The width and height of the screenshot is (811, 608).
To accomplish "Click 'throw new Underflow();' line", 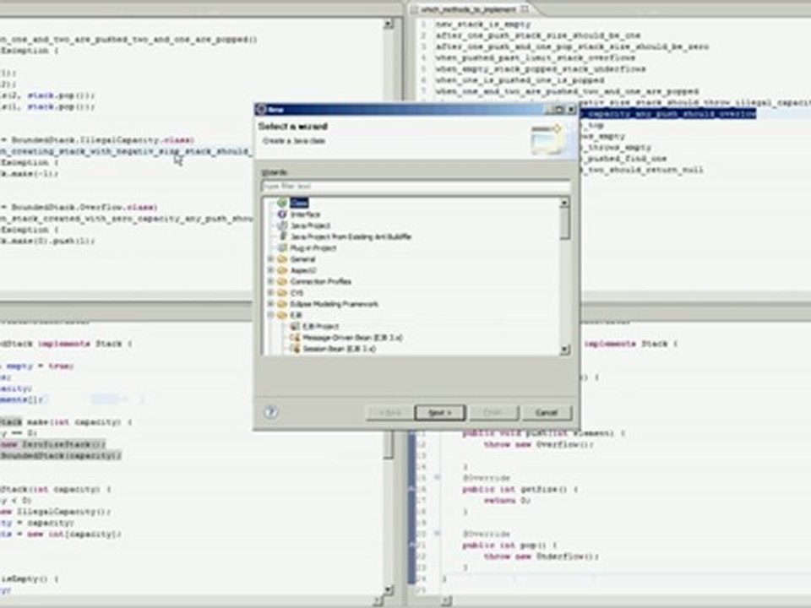I will (x=542, y=556).
